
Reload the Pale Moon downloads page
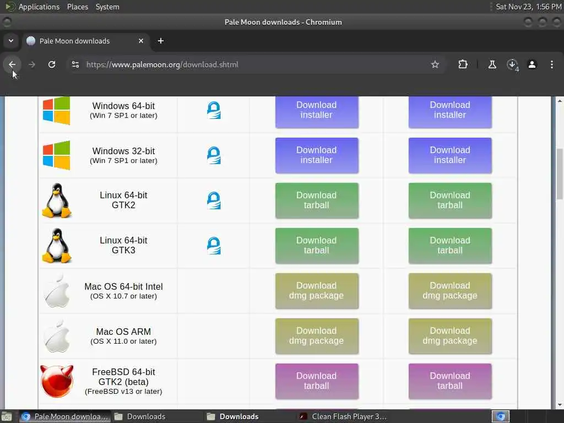click(52, 64)
